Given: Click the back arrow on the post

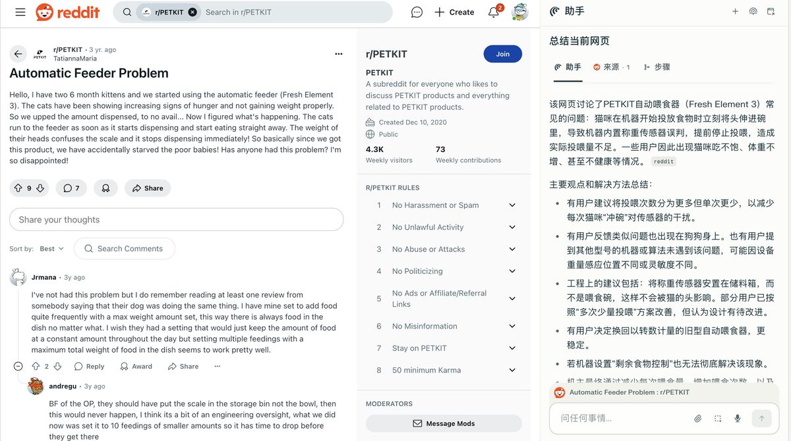Looking at the screenshot, I should tap(18, 54).
